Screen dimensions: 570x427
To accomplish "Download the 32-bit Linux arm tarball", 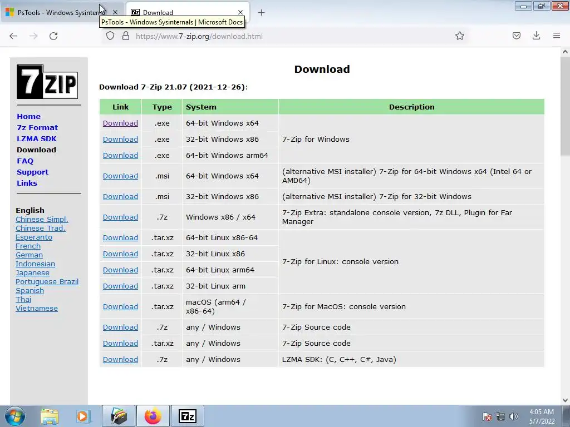I will click(120, 286).
